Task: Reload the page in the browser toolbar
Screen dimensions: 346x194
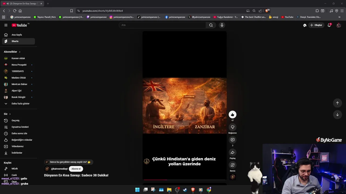Action: [15, 11]
